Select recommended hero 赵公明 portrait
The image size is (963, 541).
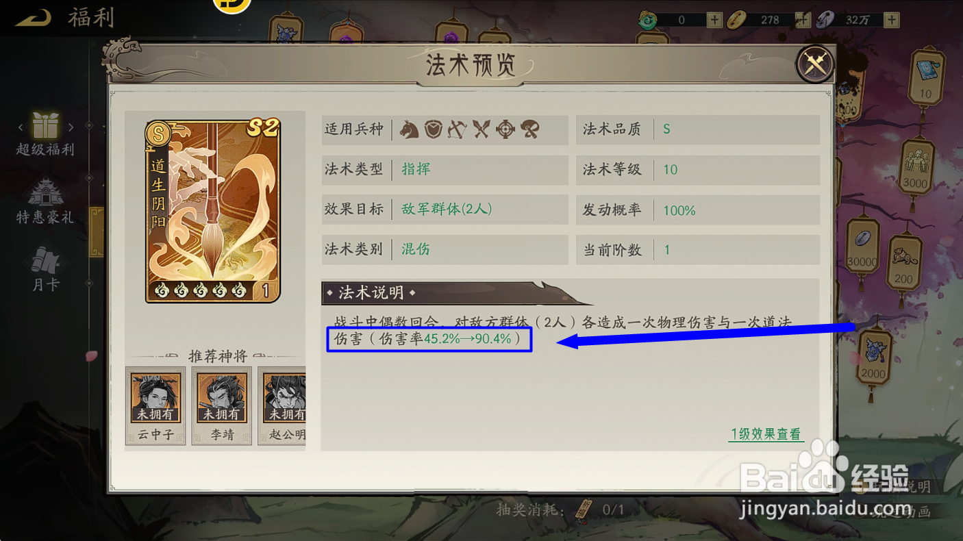pos(282,405)
